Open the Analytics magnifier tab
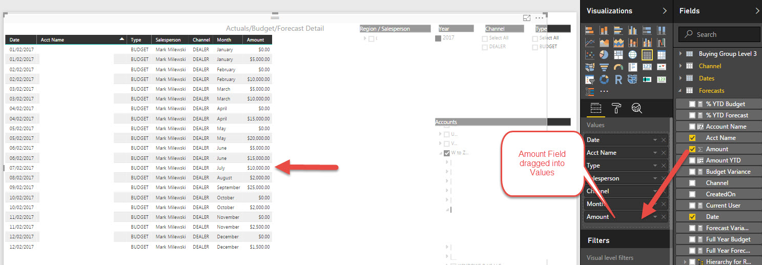Viewport: 762px width, 265px height. pyautogui.click(x=637, y=108)
